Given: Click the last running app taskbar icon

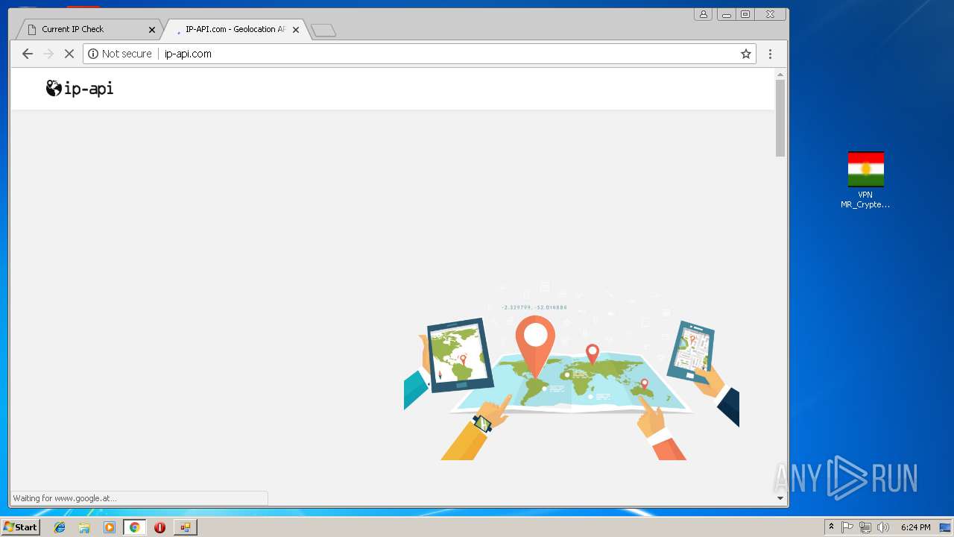Looking at the screenshot, I should click(x=185, y=527).
